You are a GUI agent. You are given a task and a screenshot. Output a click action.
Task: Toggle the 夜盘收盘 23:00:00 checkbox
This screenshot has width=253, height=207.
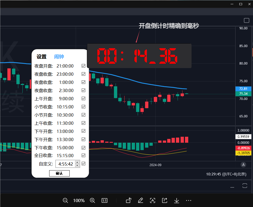83,74
